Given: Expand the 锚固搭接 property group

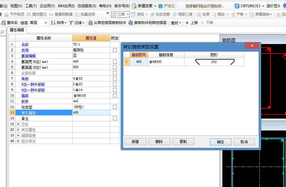Looking at the screenshot, I should pyautogui.click(x=18, y=135).
